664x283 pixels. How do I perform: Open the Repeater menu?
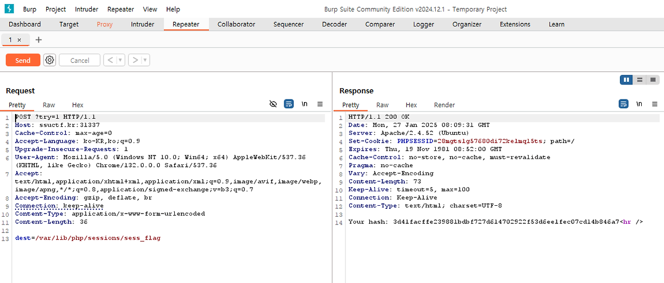tap(121, 9)
